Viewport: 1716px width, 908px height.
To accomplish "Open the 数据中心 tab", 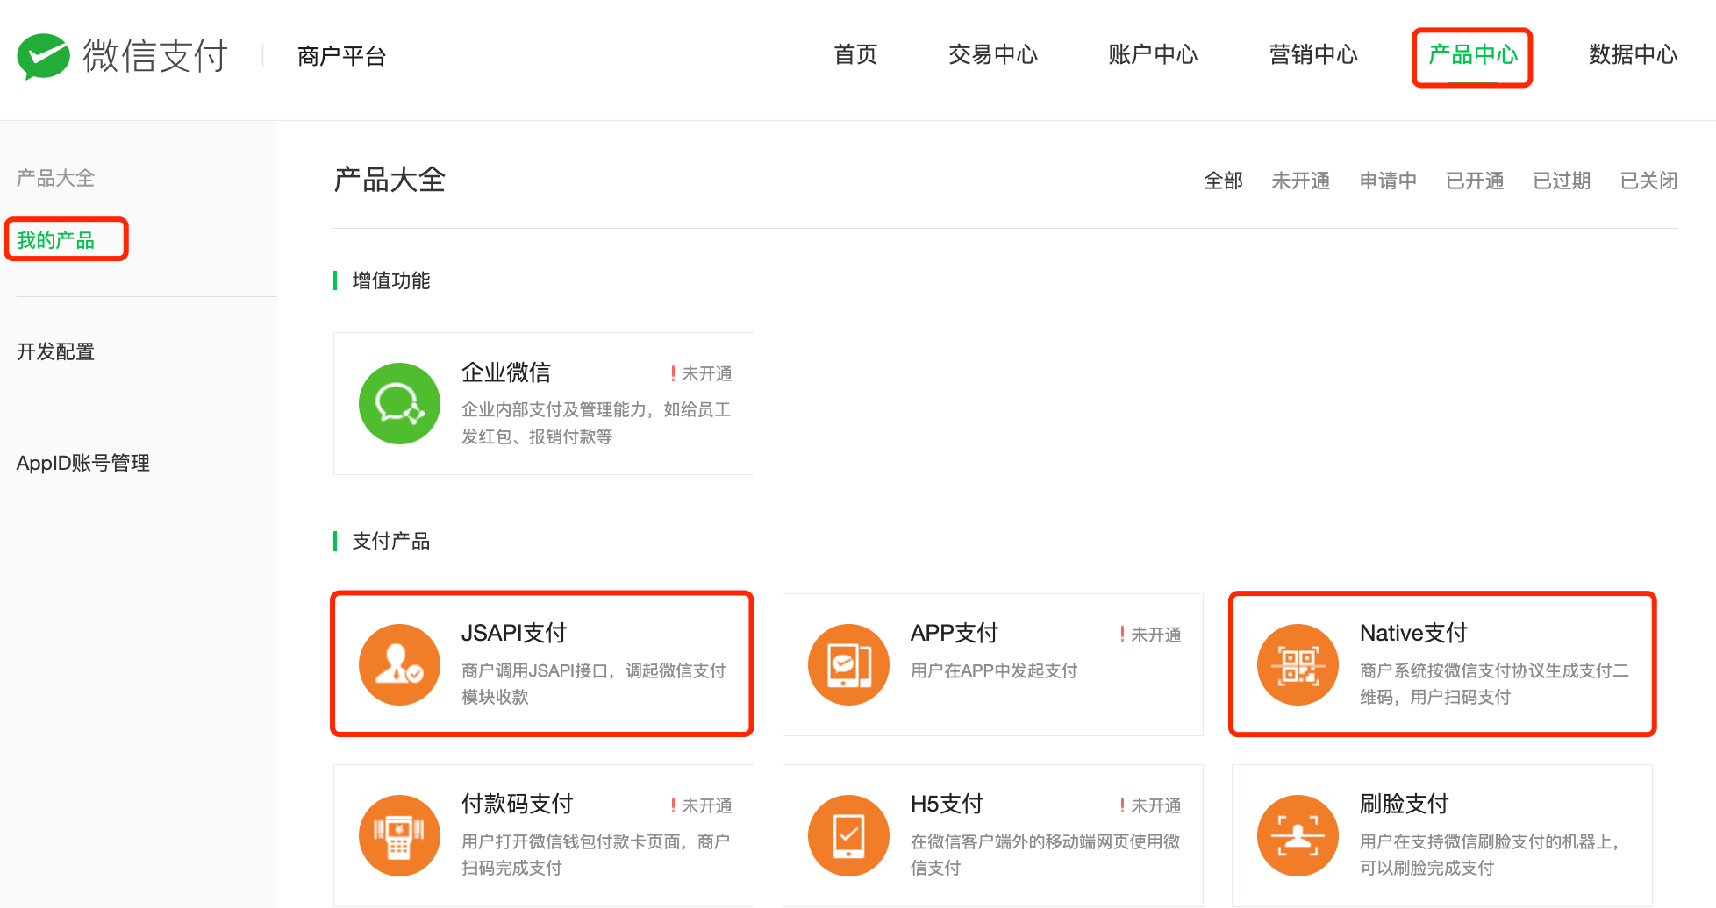I will pos(1633,55).
